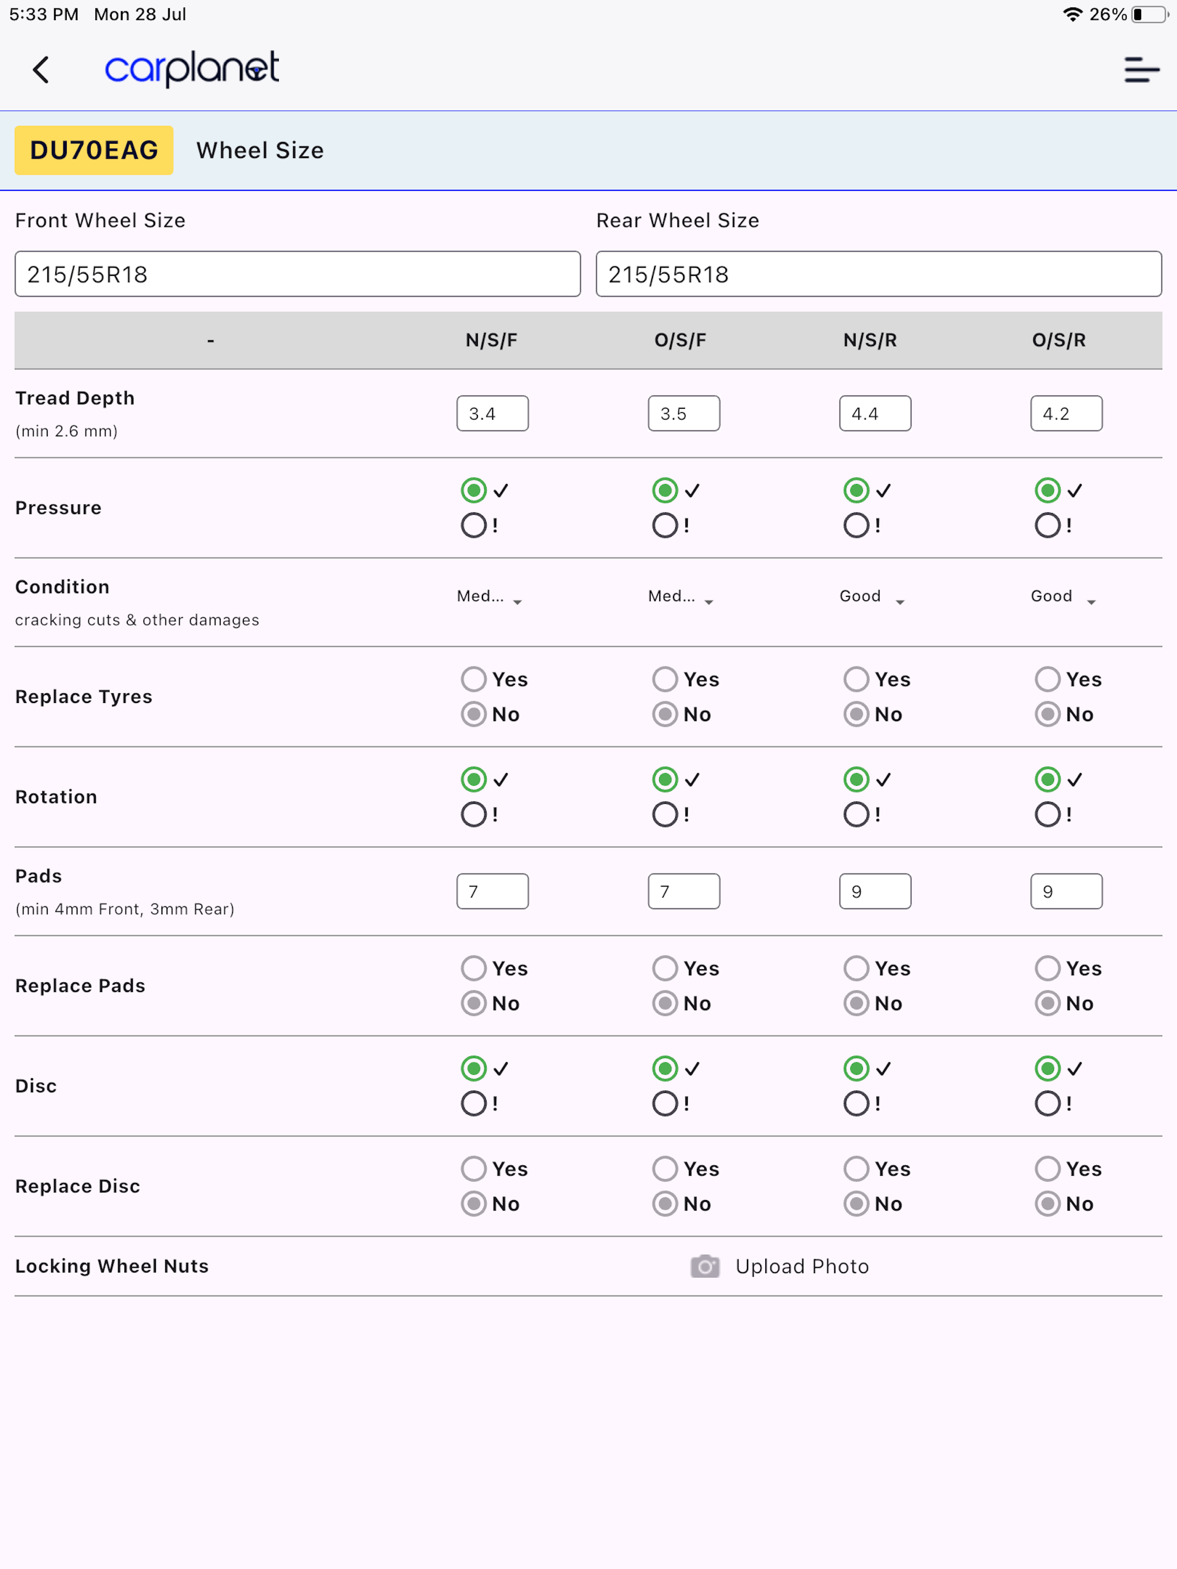Edit the Front Wheel Size field
1177x1569 pixels.
(x=297, y=274)
